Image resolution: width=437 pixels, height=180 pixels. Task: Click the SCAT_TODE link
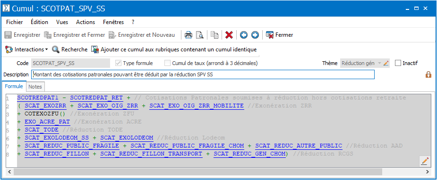pyautogui.click(x=42, y=130)
